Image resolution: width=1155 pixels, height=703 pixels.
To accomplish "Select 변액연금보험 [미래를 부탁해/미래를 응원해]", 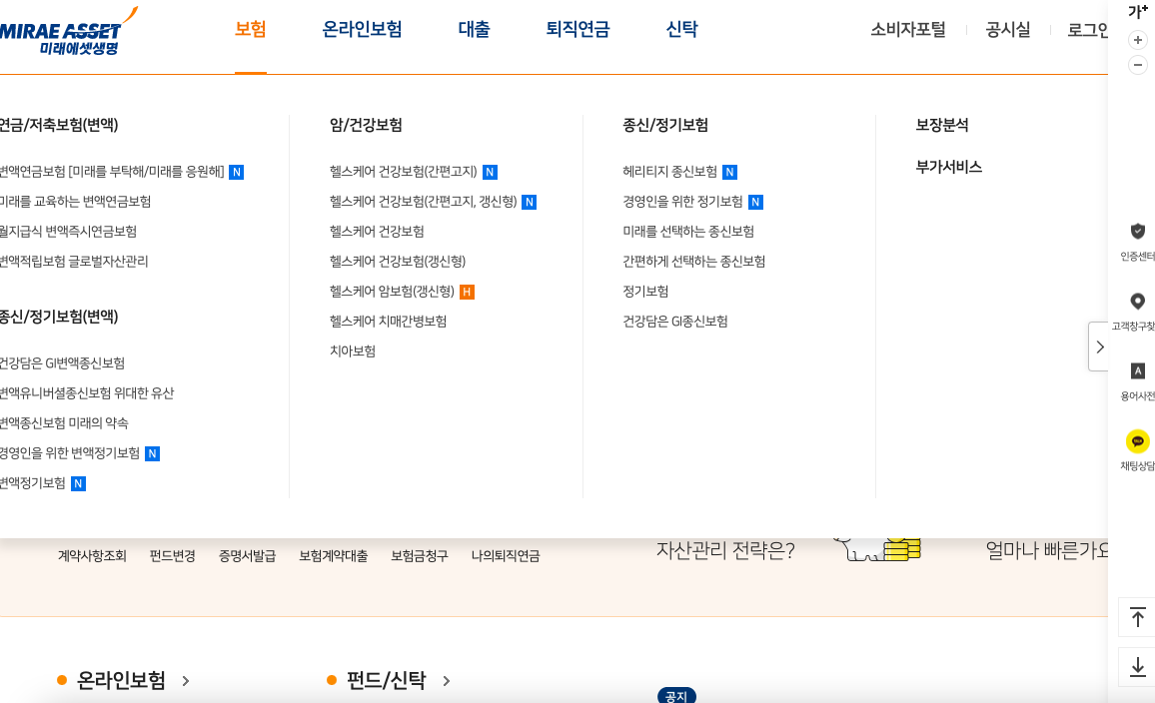I will [x=112, y=172].
